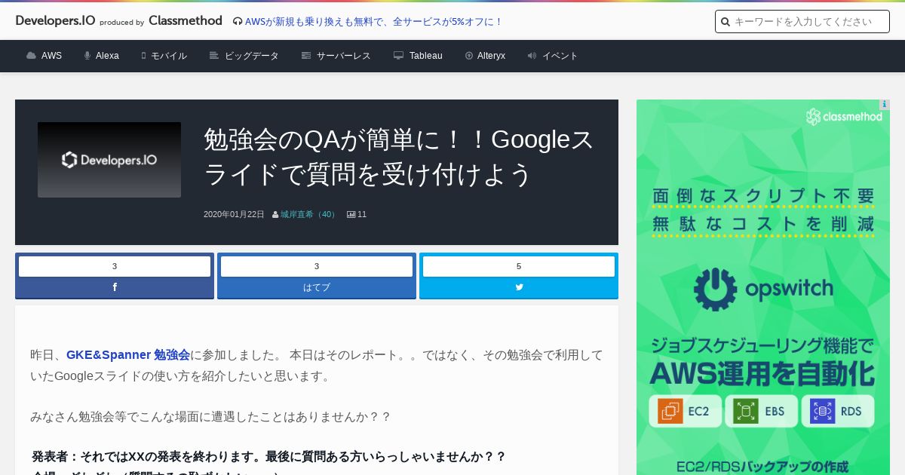Image resolution: width=905 pixels, height=475 pixels.
Task: Click the Facebook share count 3
Action: [115, 266]
